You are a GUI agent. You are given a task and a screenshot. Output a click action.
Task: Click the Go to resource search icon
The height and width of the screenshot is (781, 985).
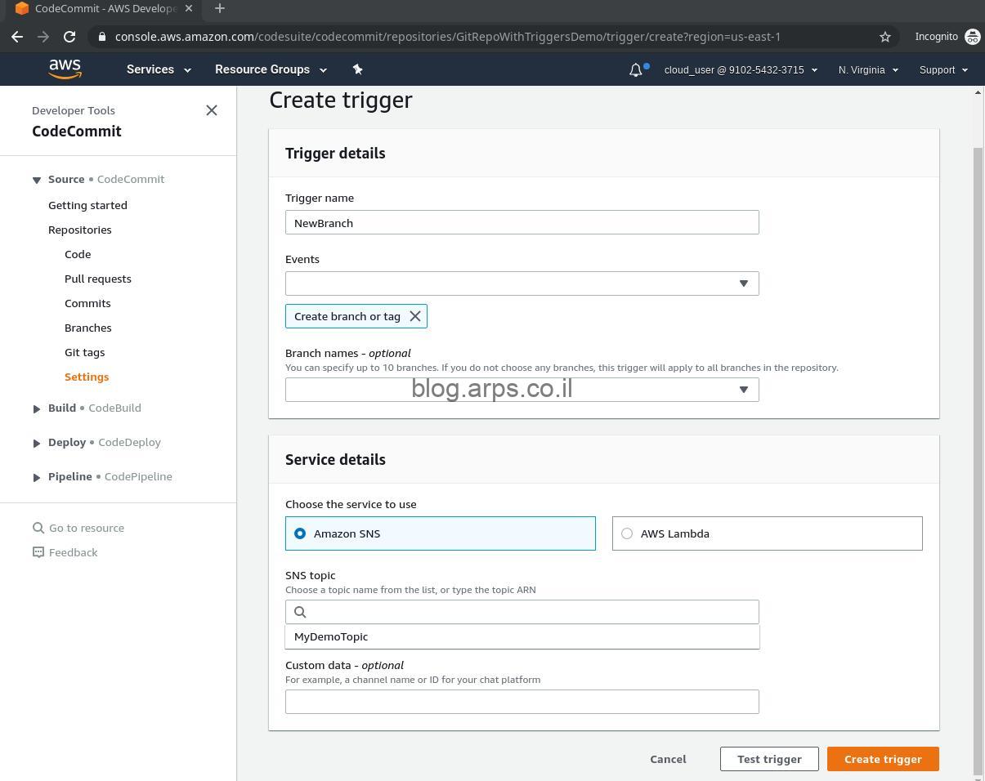(x=38, y=528)
